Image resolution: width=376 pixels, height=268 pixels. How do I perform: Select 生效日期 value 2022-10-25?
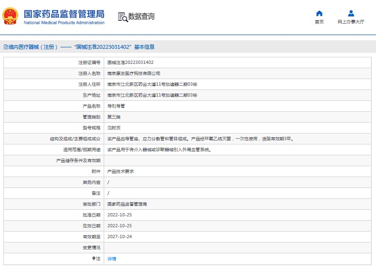click(120, 226)
